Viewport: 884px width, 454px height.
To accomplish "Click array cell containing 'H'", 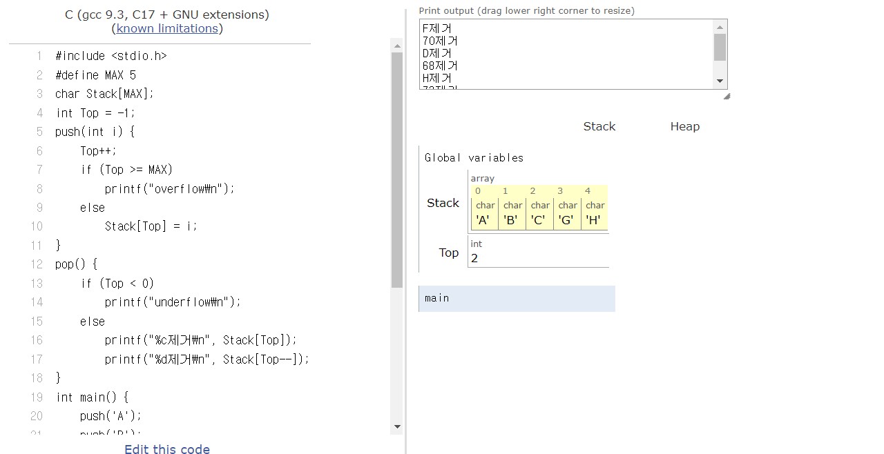I will [x=593, y=220].
